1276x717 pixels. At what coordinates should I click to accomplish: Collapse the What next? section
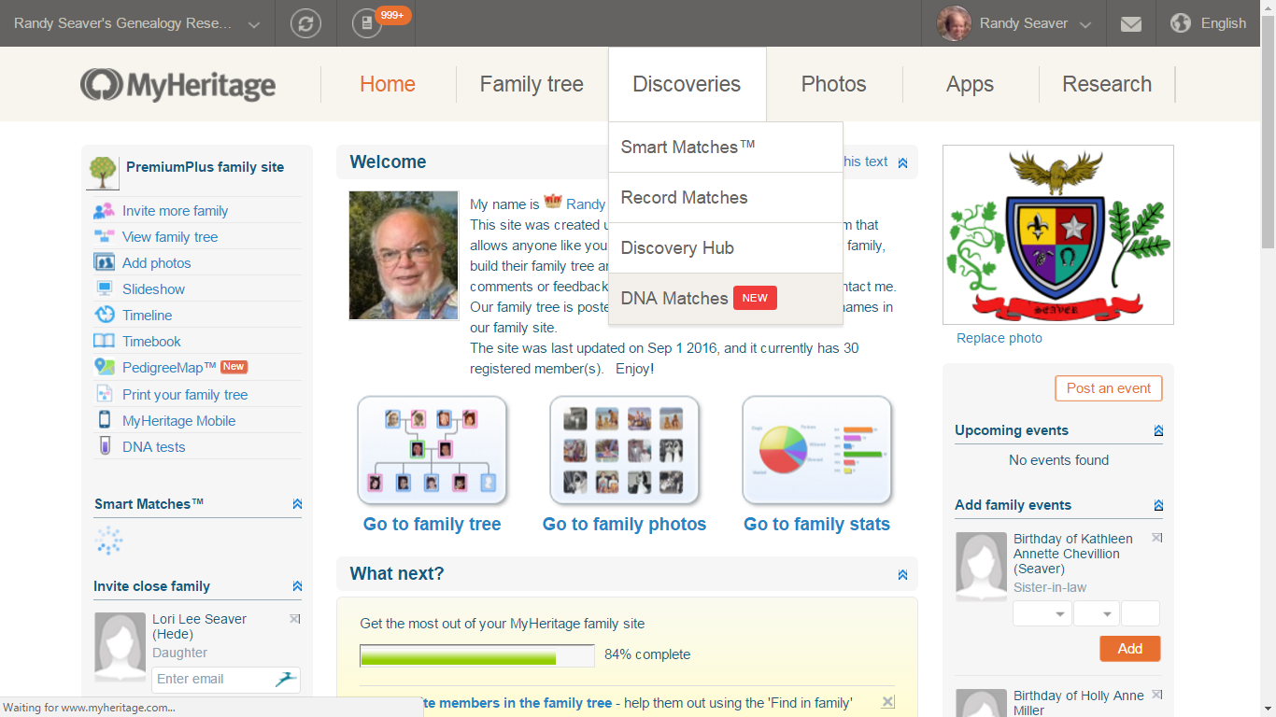pos(902,574)
